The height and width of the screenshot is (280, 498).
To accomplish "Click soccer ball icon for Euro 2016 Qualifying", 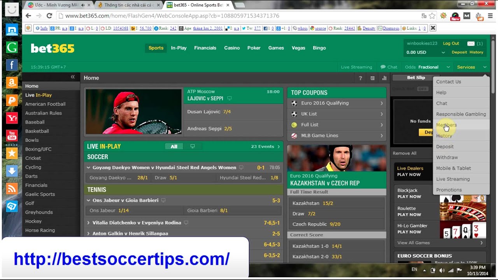I will pos(294,103).
